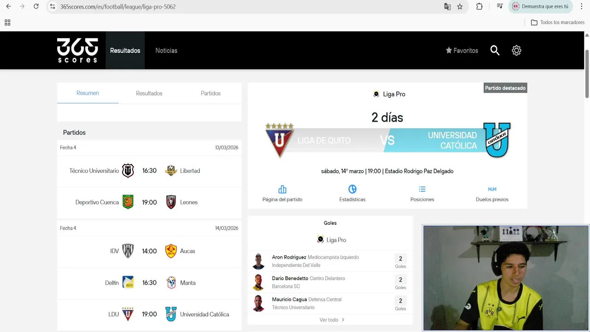
Task: Click Liga Pro label under Goles
Action: [331, 240]
